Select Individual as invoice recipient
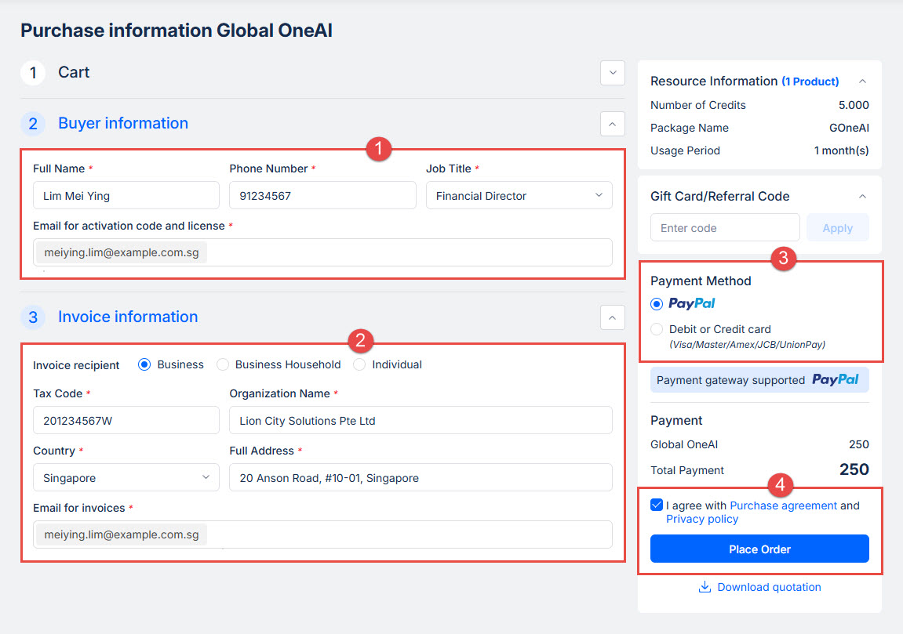This screenshot has height=634, width=903. pos(359,364)
